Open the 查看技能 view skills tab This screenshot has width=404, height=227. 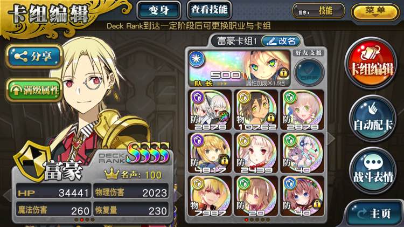tap(209, 10)
